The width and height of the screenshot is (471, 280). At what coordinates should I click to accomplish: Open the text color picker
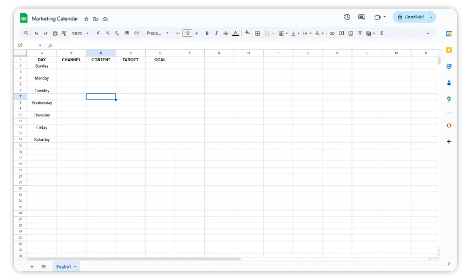click(236, 34)
